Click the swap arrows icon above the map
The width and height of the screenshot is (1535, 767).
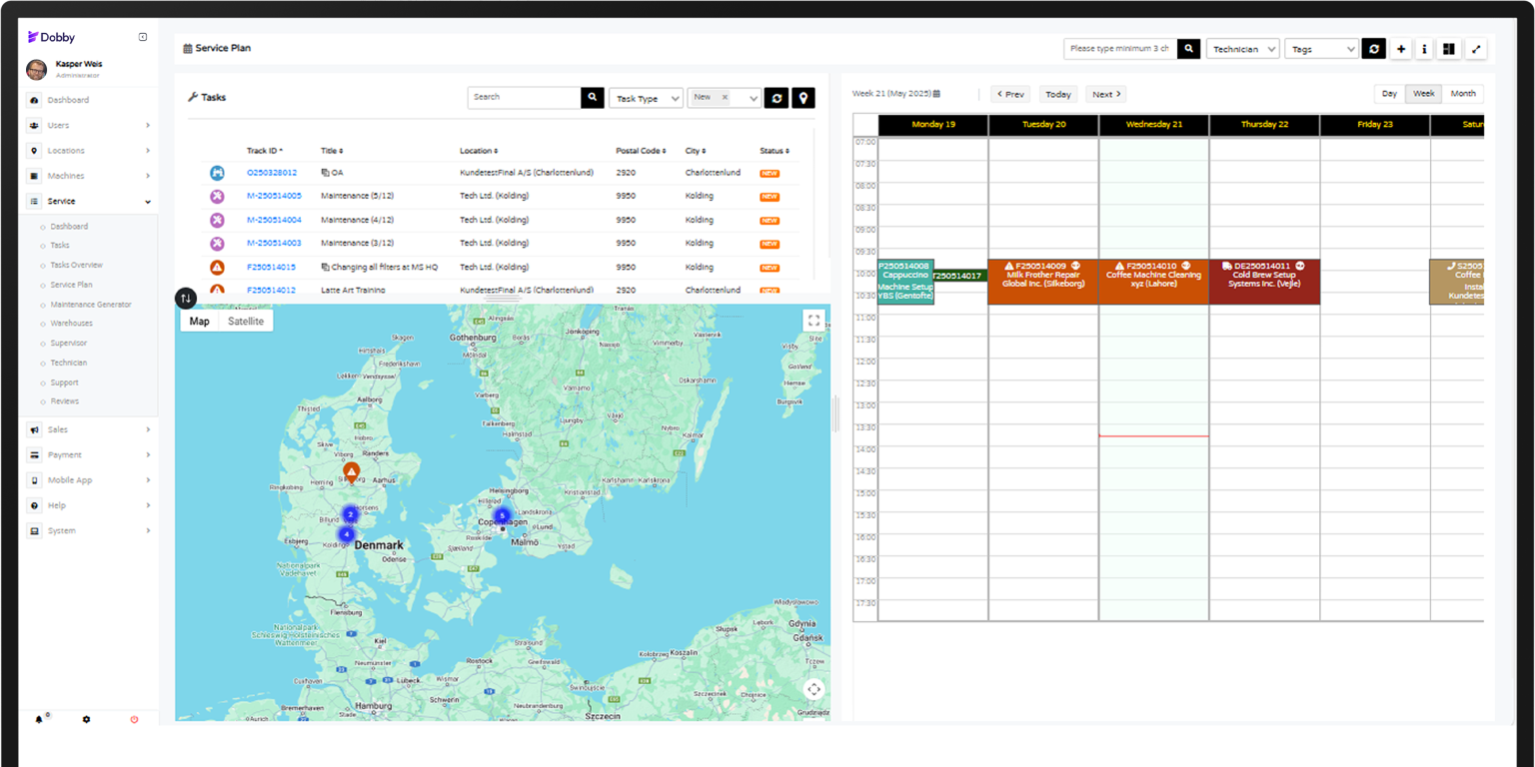point(186,299)
